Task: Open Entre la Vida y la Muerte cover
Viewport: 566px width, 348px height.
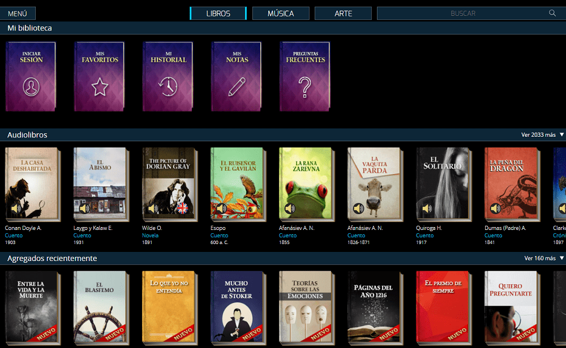Action: pyautogui.click(x=32, y=307)
